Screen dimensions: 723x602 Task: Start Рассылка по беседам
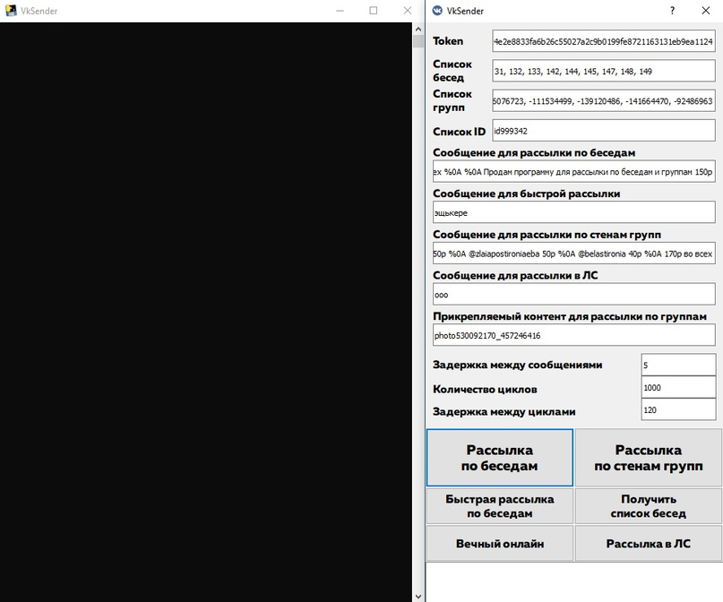point(500,458)
